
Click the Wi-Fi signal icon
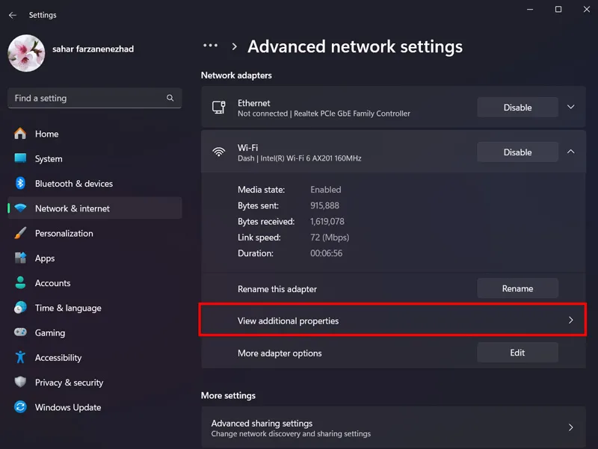(x=219, y=152)
